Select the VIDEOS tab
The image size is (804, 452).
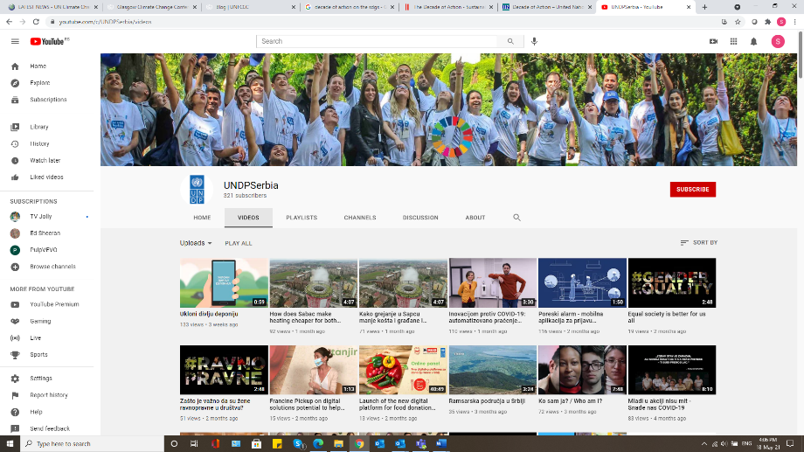(248, 218)
